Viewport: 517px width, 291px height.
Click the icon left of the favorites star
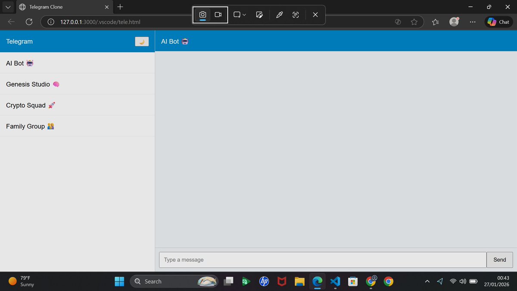point(398,22)
